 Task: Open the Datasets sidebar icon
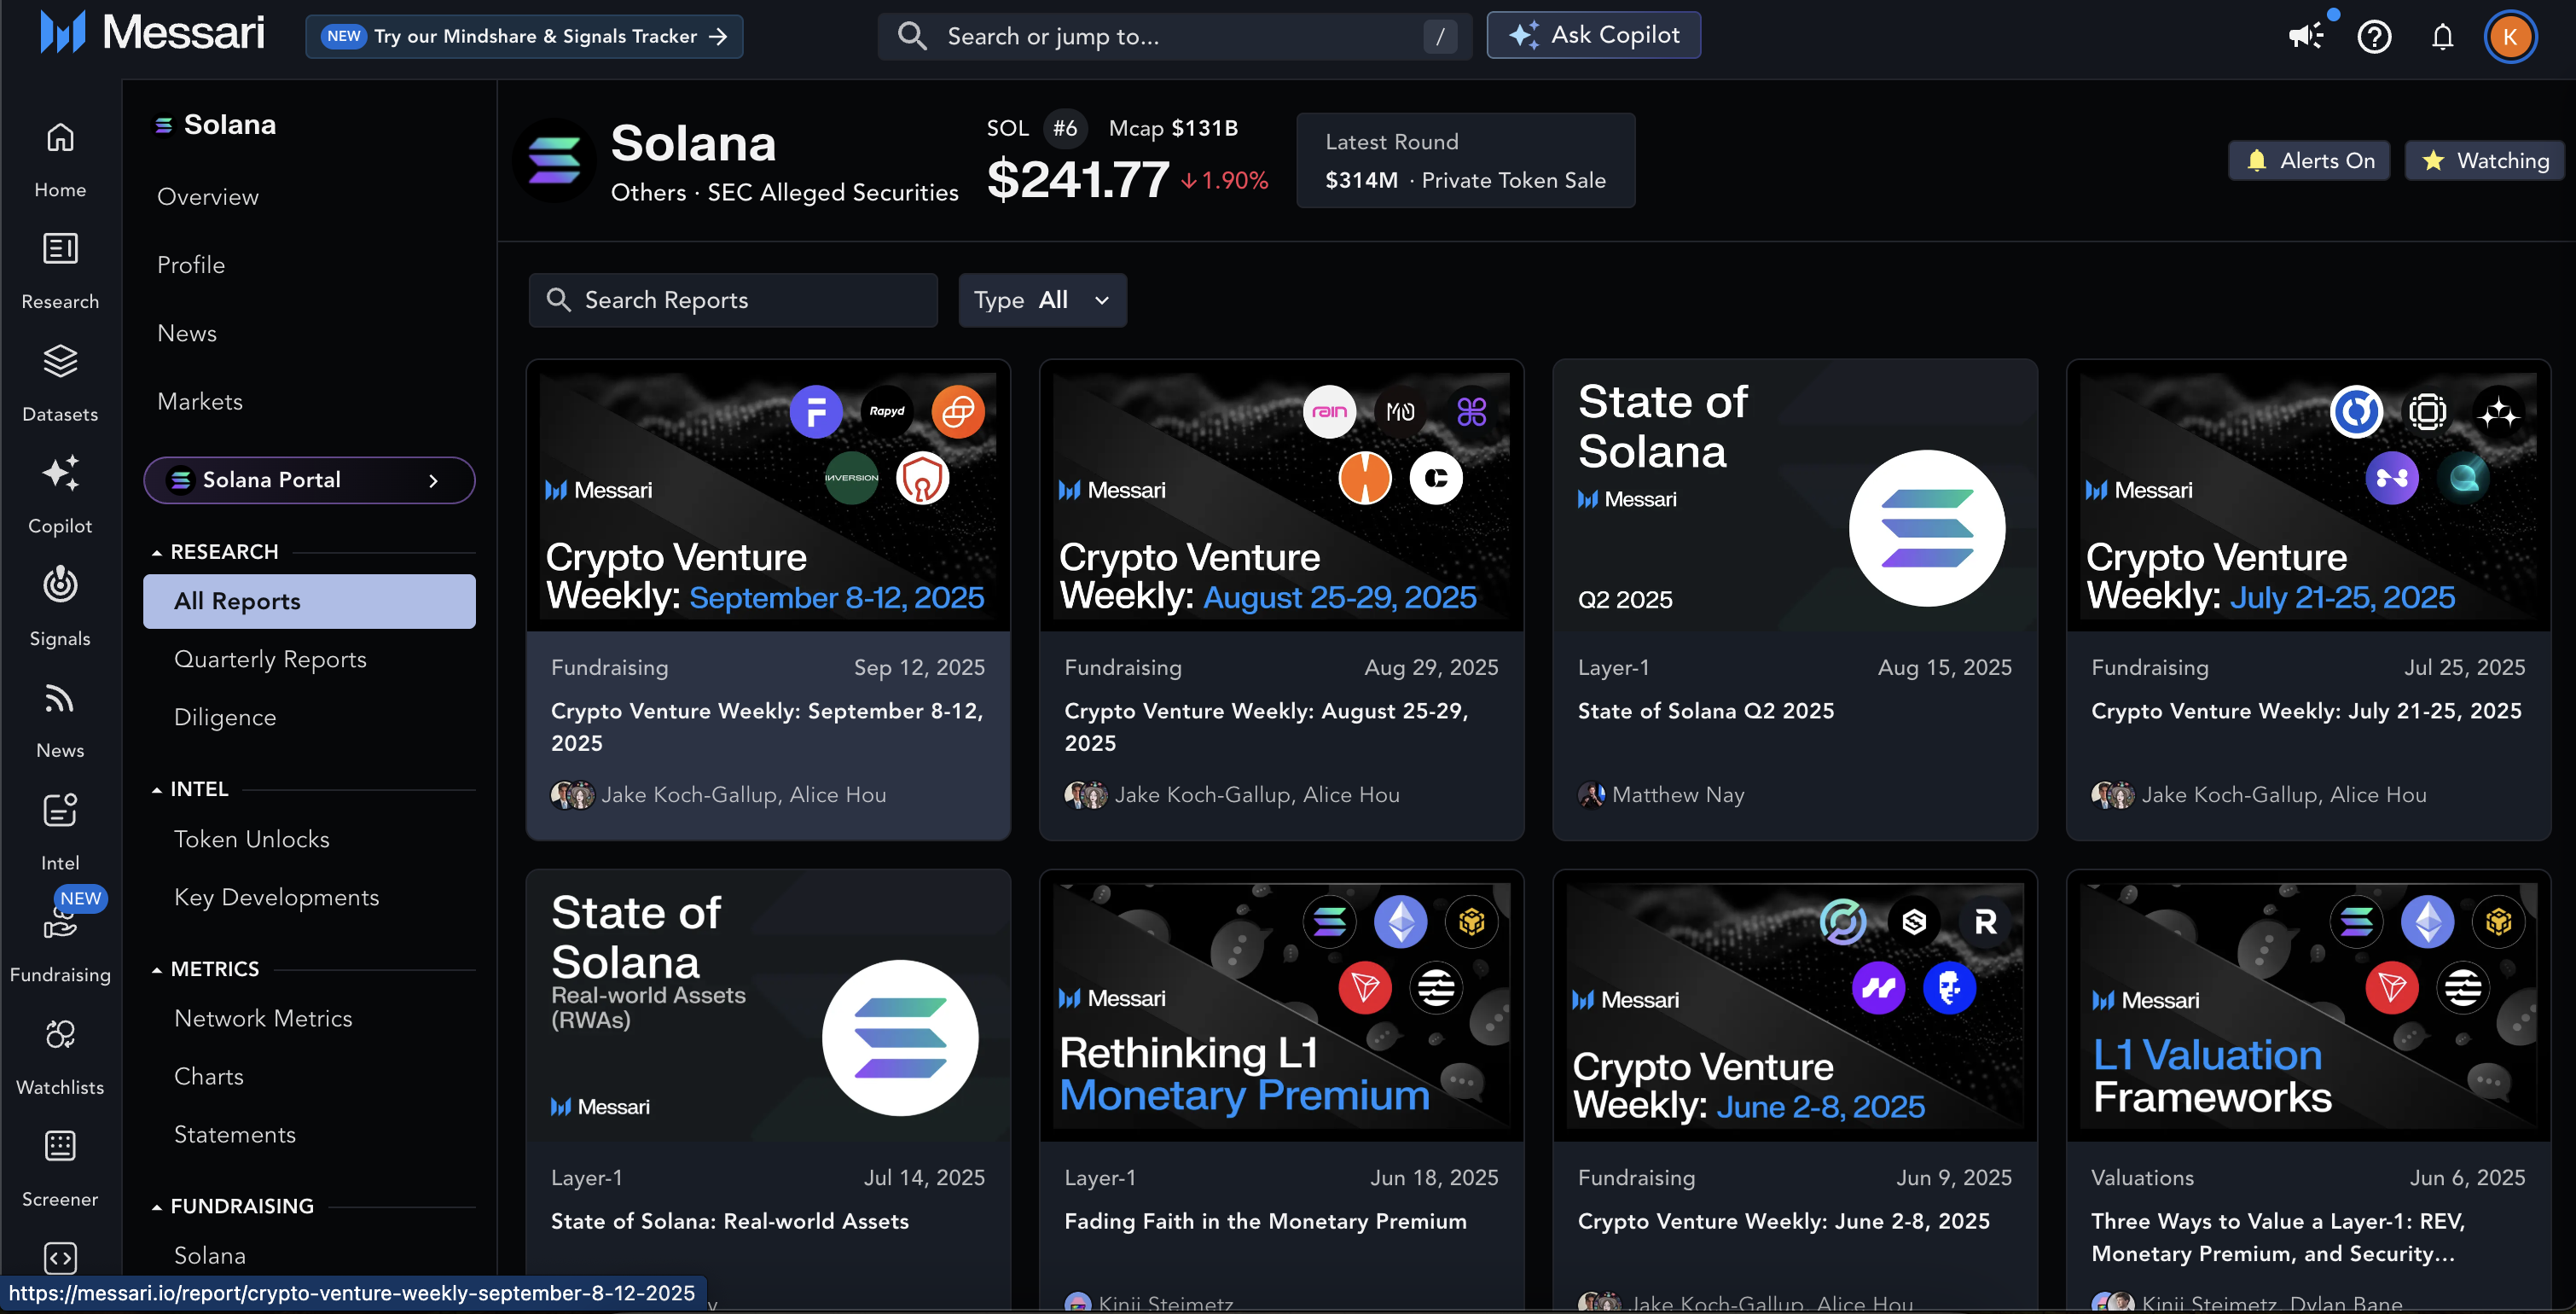[x=60, y=361]
